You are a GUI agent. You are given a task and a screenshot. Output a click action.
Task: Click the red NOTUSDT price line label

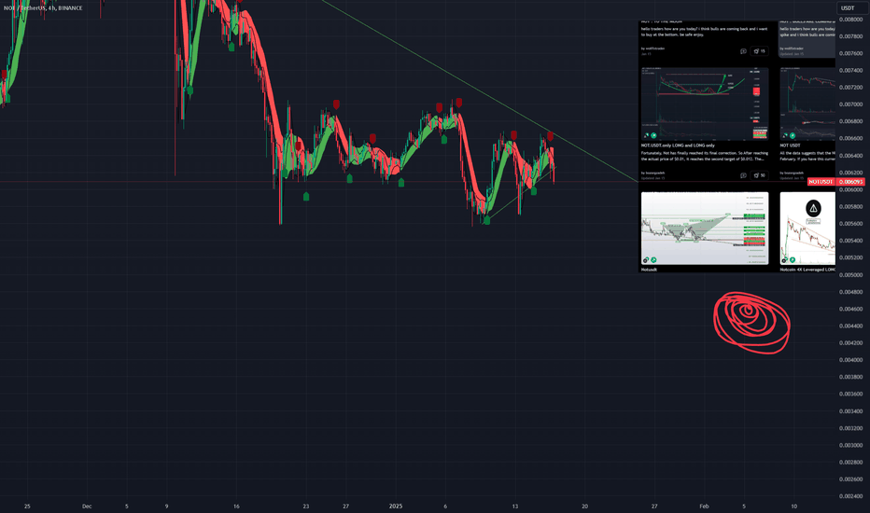(x=821, y=182)
